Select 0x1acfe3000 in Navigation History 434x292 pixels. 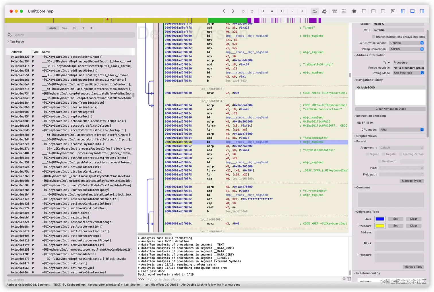tap(390, 88)
